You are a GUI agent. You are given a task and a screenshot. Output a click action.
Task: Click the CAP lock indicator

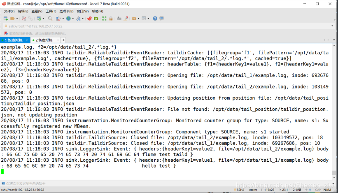click(x=318, y=190)
